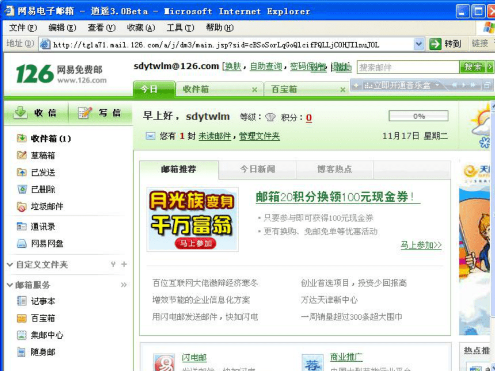Open the 文件(F) menu

(22, 28)
